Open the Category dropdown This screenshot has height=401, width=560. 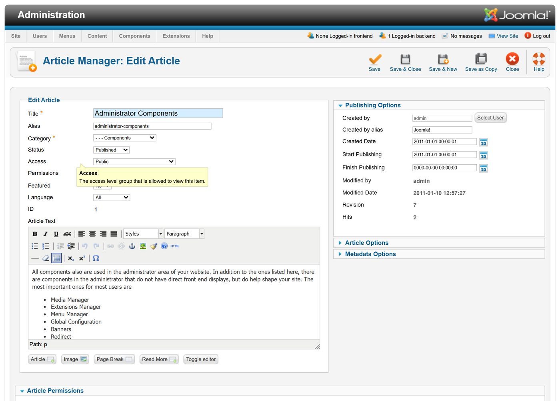click(125, 138)
